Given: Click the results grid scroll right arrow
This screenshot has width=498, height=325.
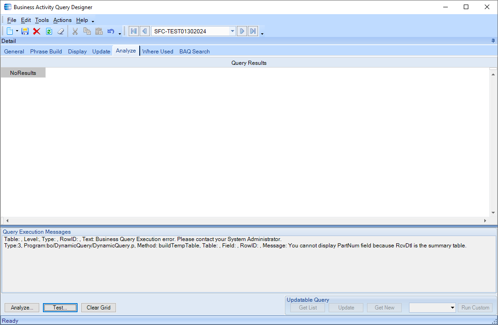Looking at the screenshot, I should click(x=485, y=220).
